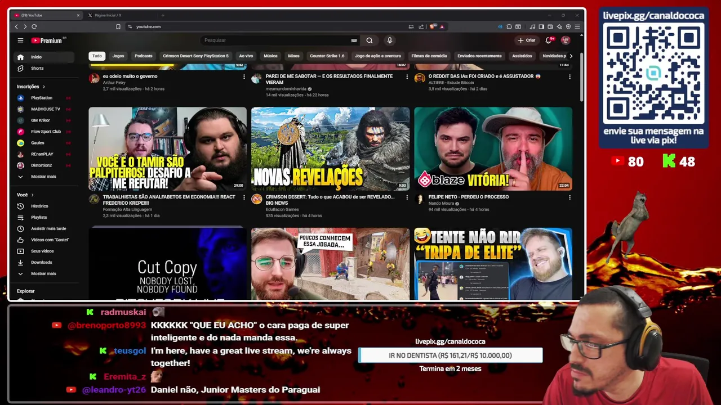Image resolution: width=721 pixels, height=405 pixels.
Task: Open more options for PAREI DE ME SABOTAR video
Action: click(x=407, y=76)
